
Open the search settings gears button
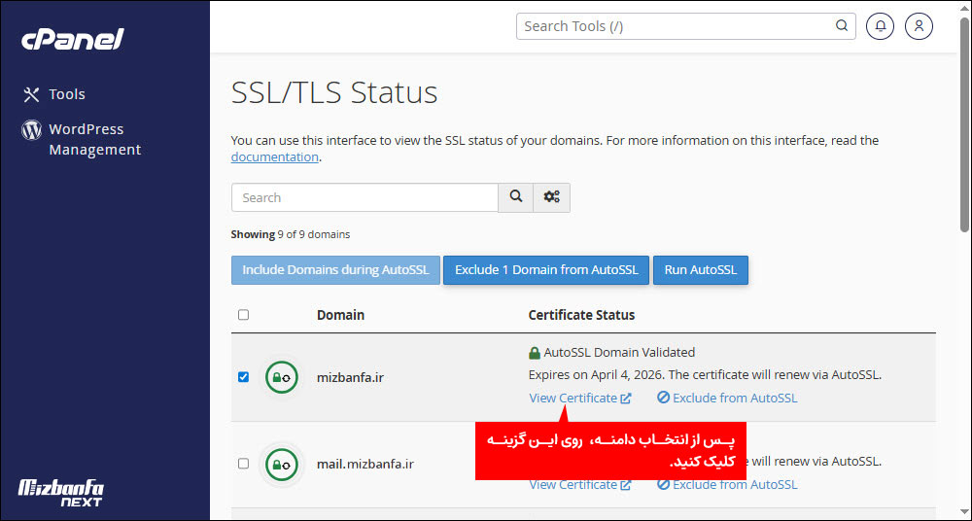(552, 197)
